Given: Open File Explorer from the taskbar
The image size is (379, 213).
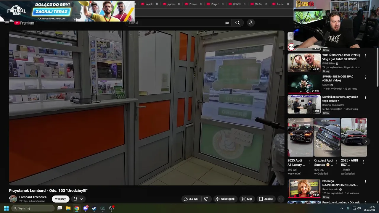Looking at the screenshot, I should coord(68,208).
